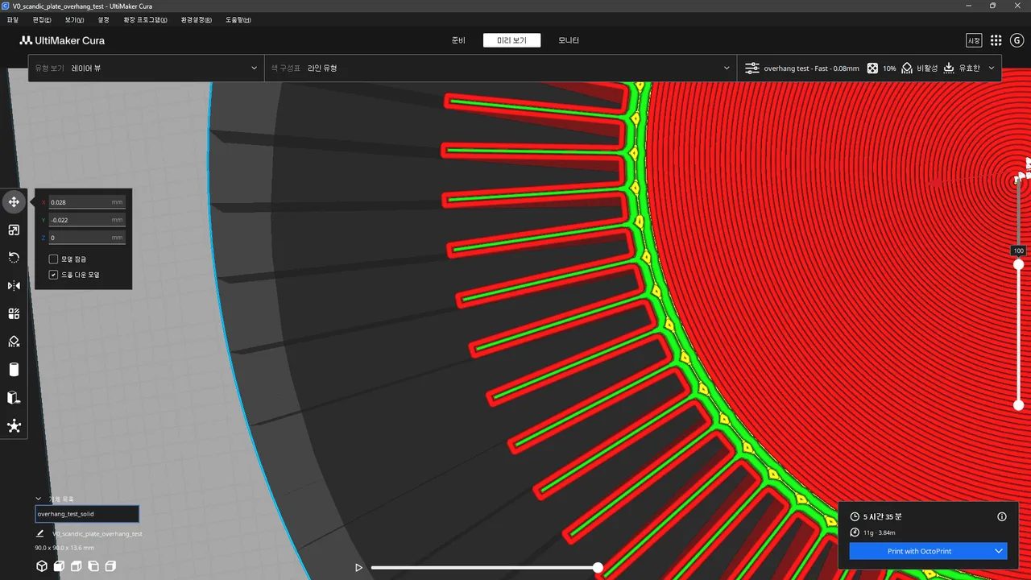Open the 레이어 뷰 view type dropdown
The image size is (1031, 580).
(x=146, y=68)
